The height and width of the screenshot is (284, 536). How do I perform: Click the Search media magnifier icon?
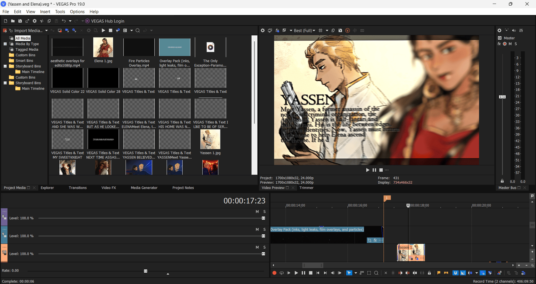point(138,31)
